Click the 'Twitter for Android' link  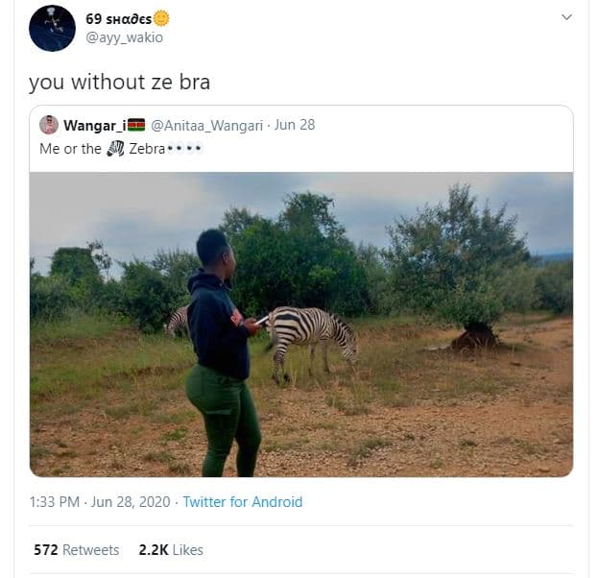(x=243, y=501)
